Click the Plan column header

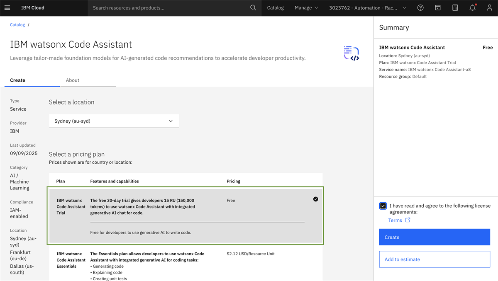[x=61, y=181]
